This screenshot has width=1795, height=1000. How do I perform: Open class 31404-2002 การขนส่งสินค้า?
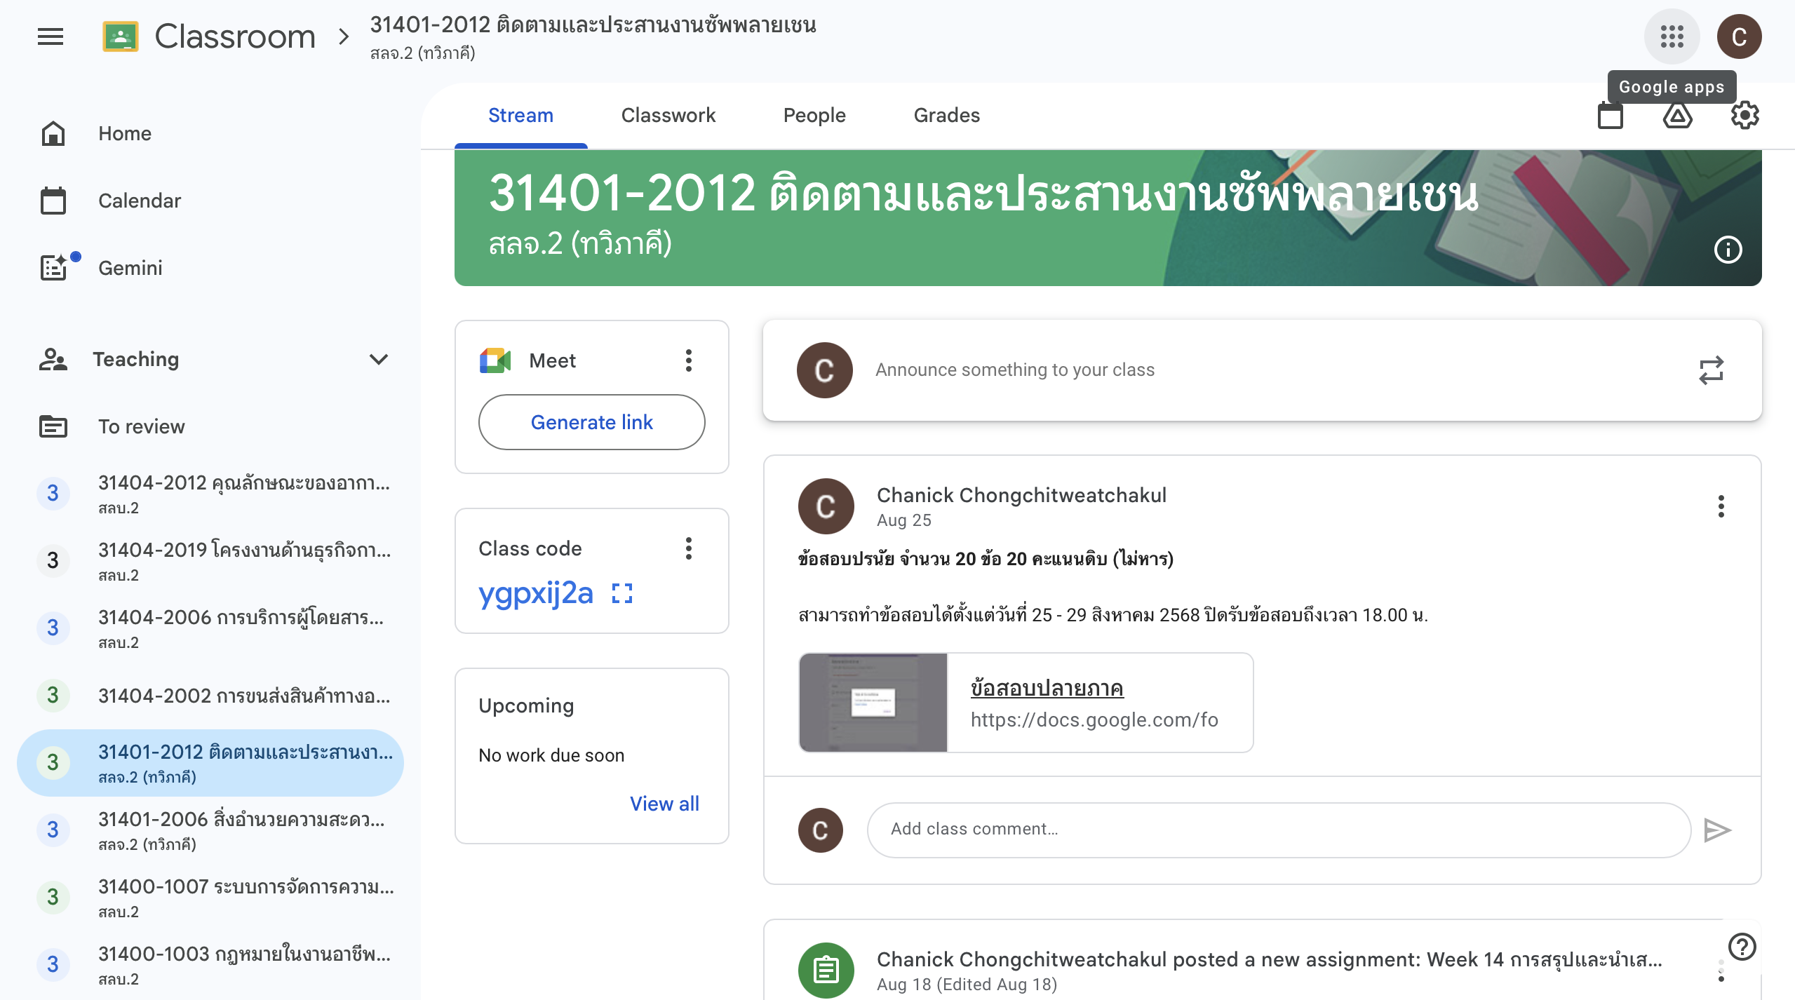[x=210, y=696]
